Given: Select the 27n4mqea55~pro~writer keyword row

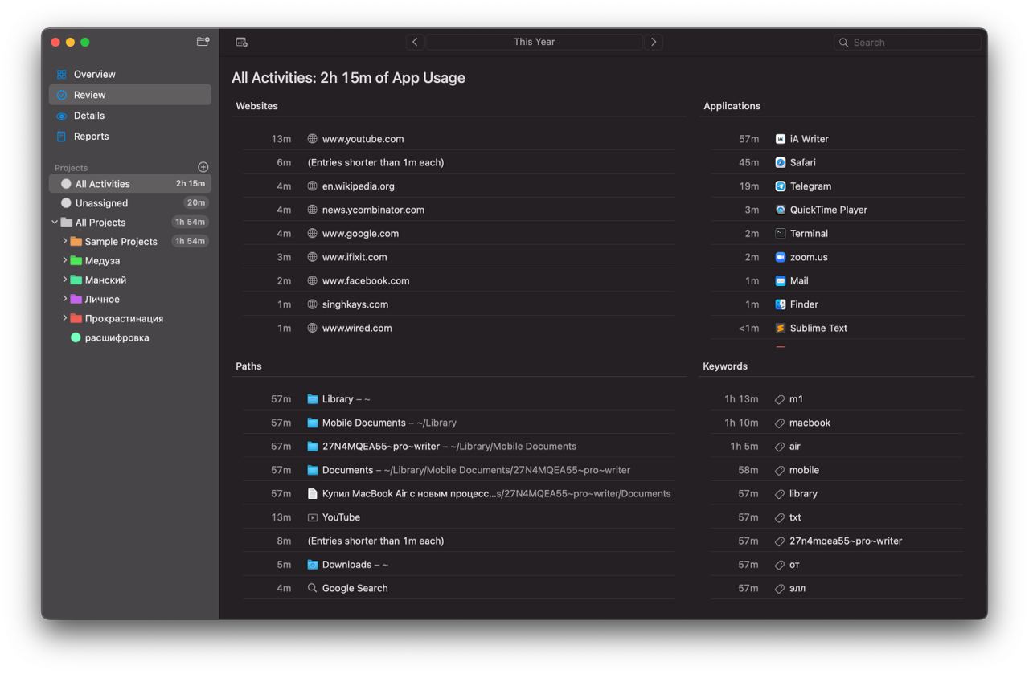Looking at the screenshot, I should point(836,541).
